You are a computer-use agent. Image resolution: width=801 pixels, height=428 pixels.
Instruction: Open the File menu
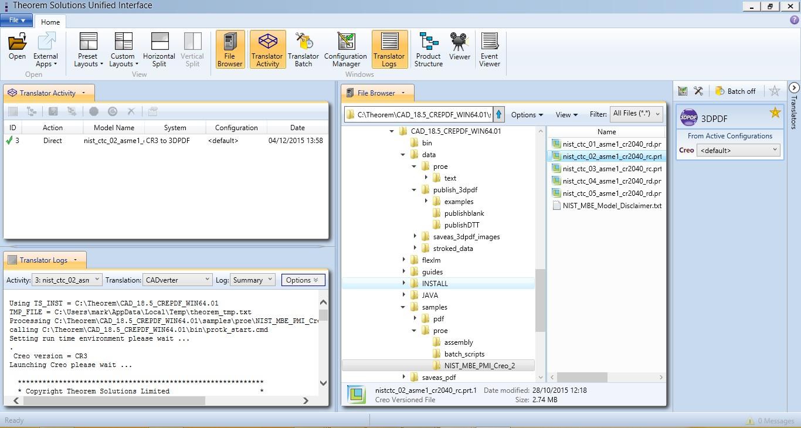coord(16,21)
